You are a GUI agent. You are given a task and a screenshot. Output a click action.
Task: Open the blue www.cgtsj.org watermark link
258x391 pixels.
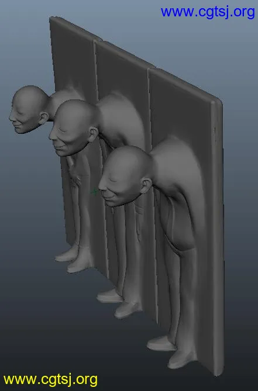point(208,12)
